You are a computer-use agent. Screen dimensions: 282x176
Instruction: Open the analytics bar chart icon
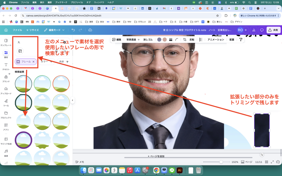click(x=254, y=30)
